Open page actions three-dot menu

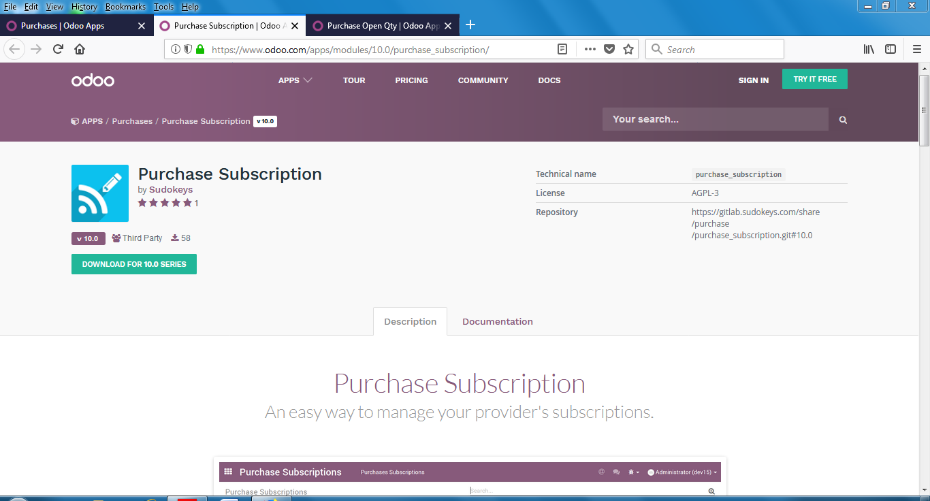pos(590,49)
